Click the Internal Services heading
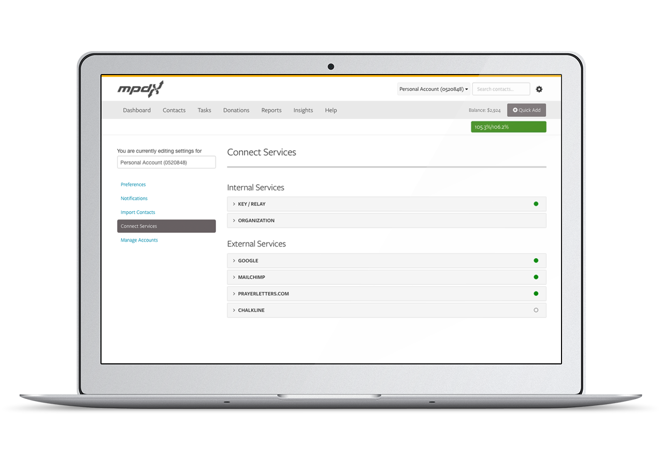 click(x=256, y=187)
